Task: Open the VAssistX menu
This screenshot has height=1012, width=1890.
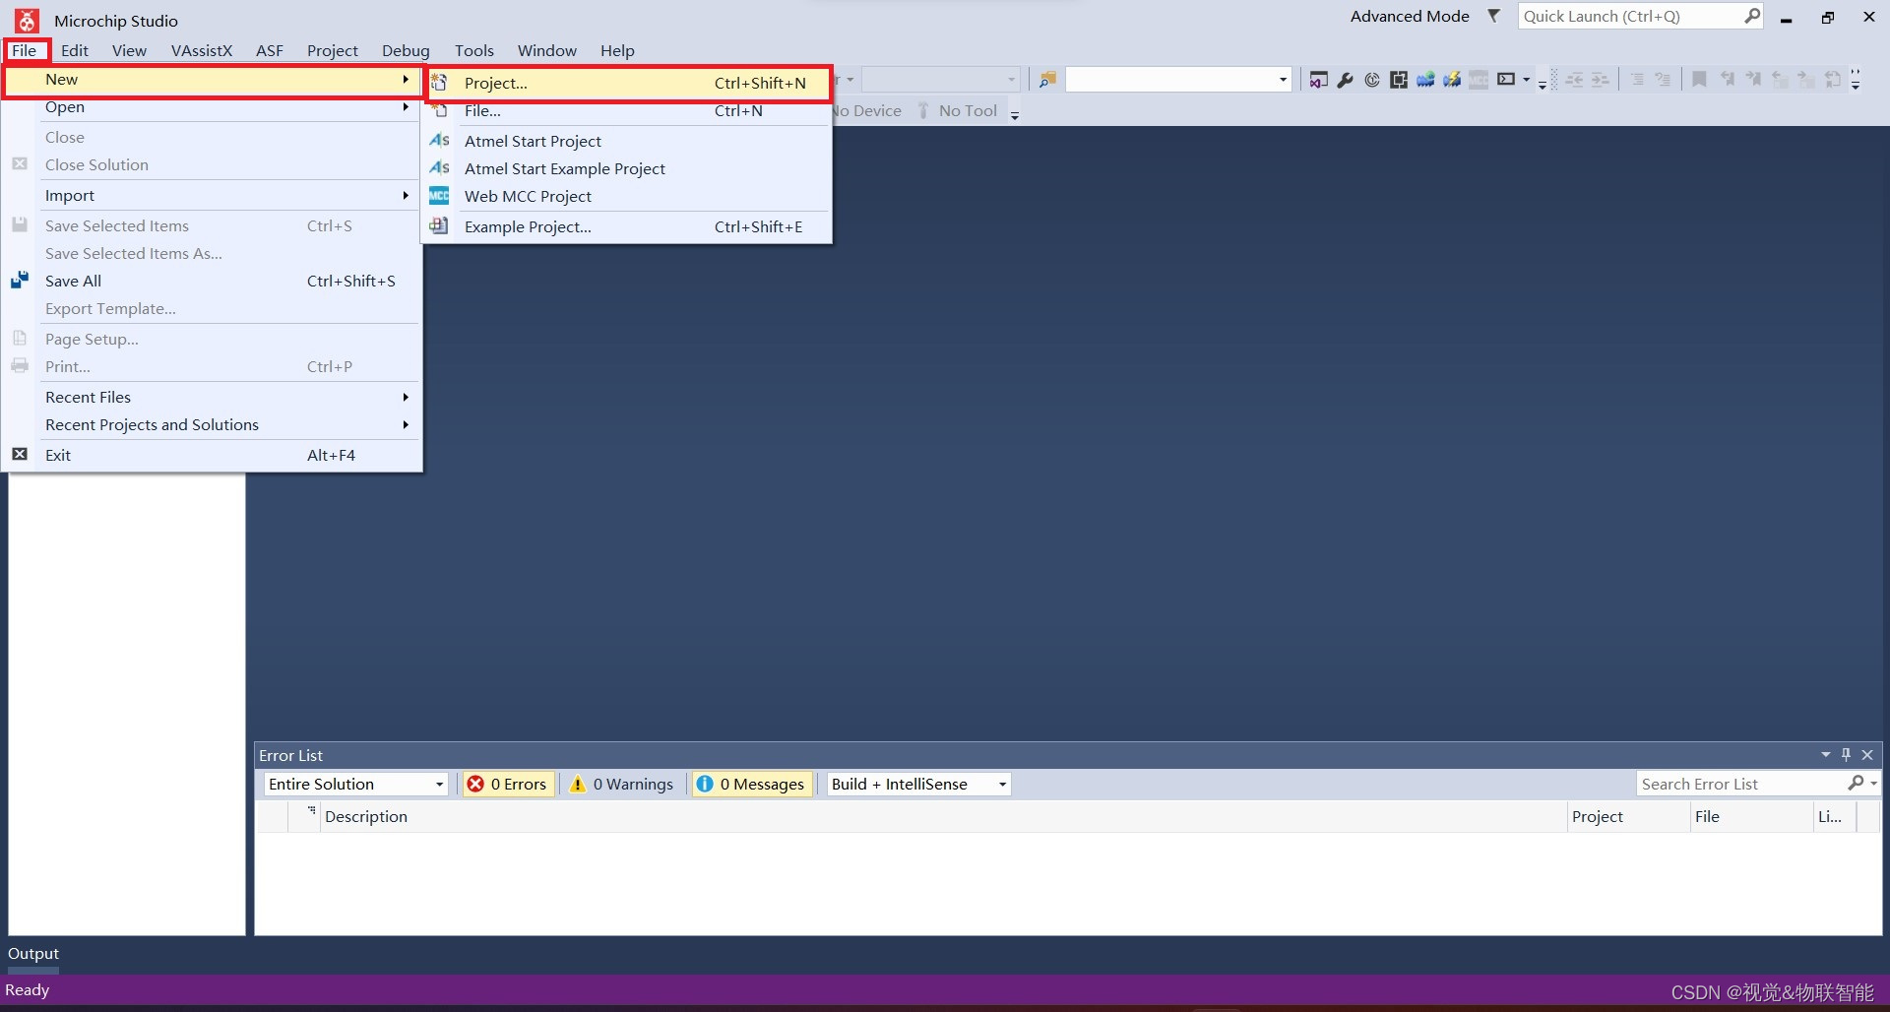Action: coord(202,50)
